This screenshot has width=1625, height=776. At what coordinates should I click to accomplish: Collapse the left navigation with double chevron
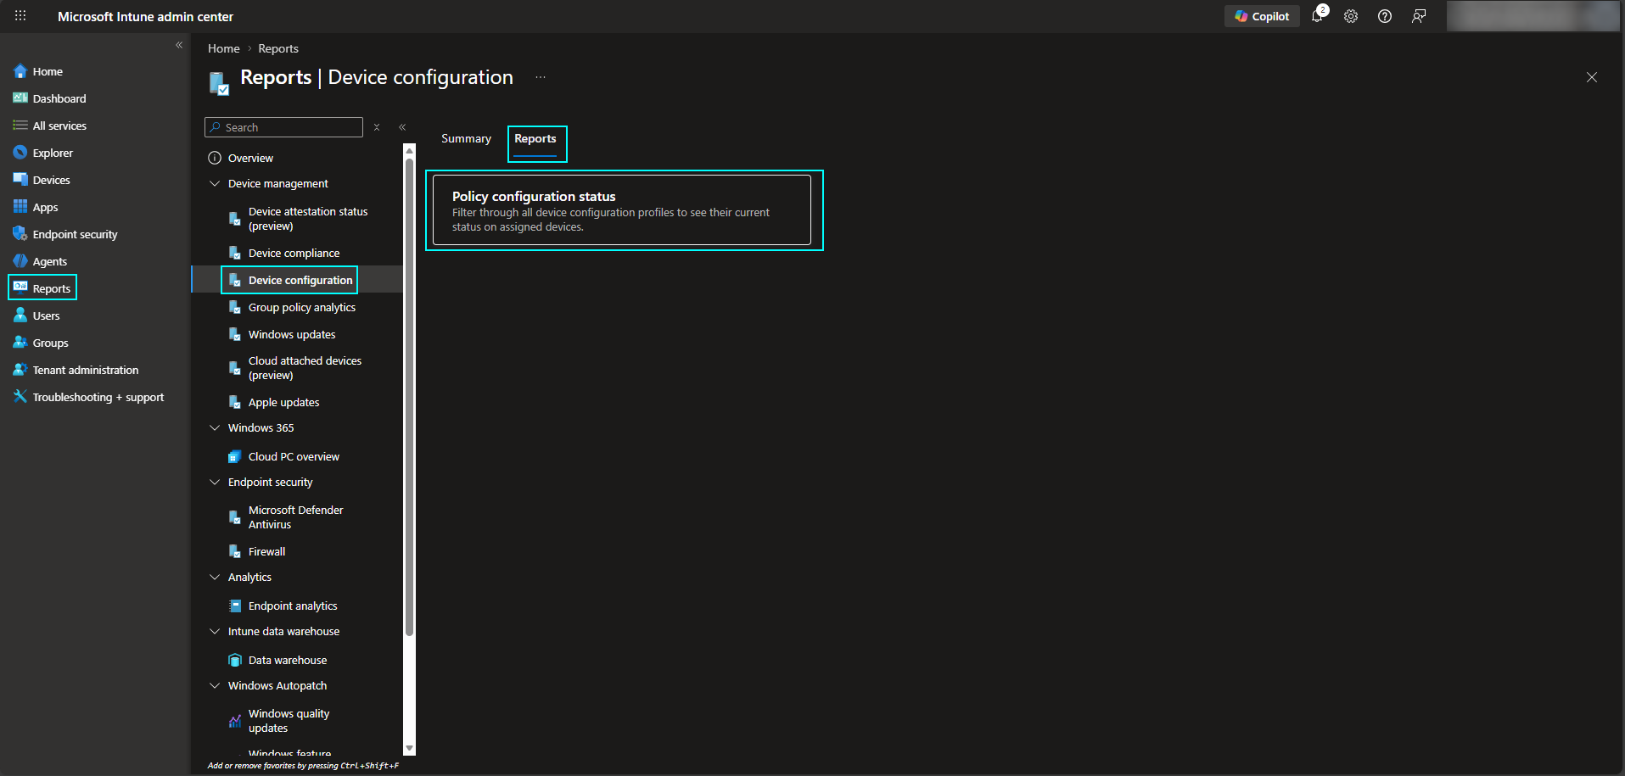click(179, 45)
